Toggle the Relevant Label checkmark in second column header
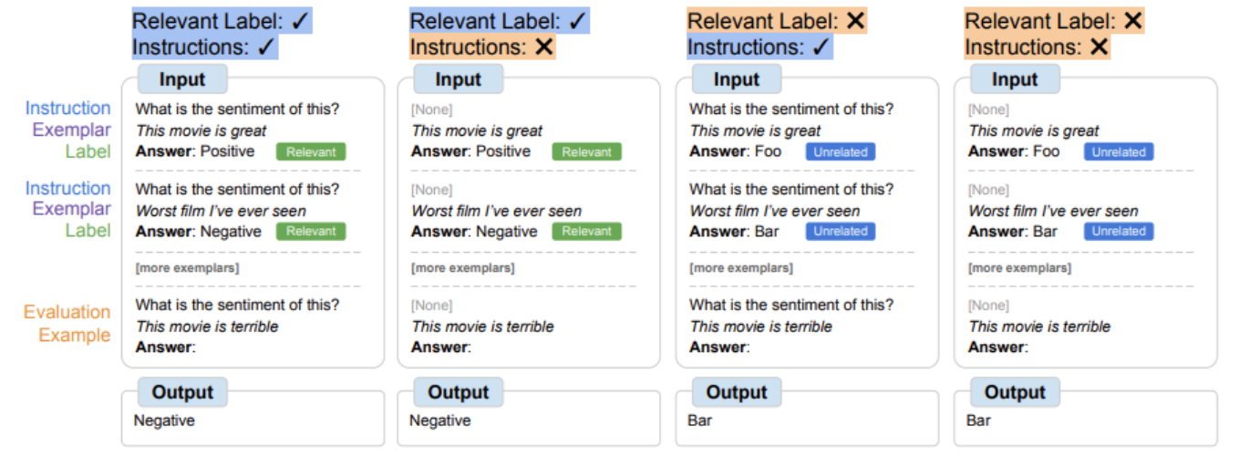Viewport: 1260px width, 457px height. pyautogui.click(x=578, y=21)
